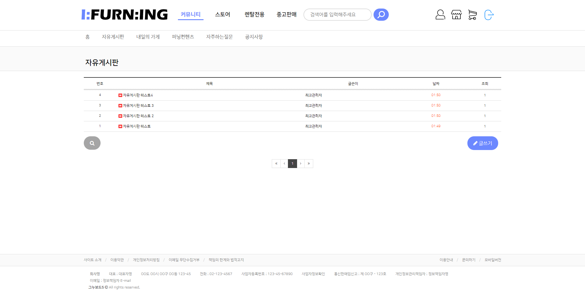Open the store shop icon
Viewport: 585px width, 297px height.
click(456, 15)
